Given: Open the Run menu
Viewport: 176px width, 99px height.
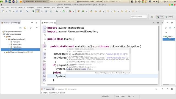Looking at the screenshot, I should [x=53, y=7].
